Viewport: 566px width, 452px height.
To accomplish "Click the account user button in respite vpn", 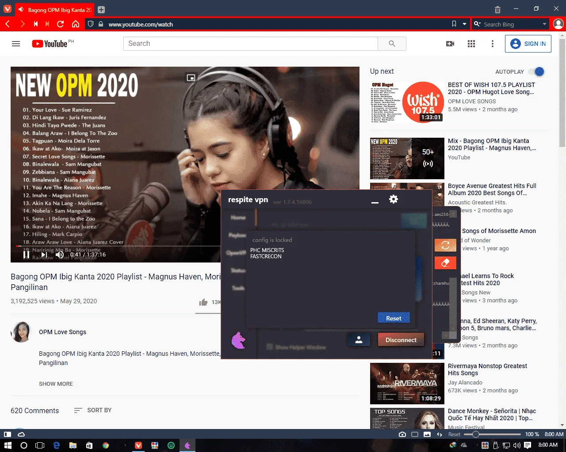I will [359, 340].
